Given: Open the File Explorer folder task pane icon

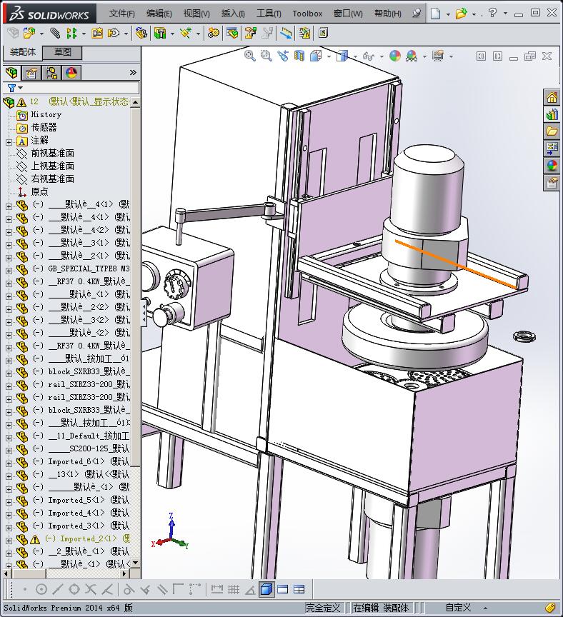Looking at the screenshot, I should pos(552,131).
